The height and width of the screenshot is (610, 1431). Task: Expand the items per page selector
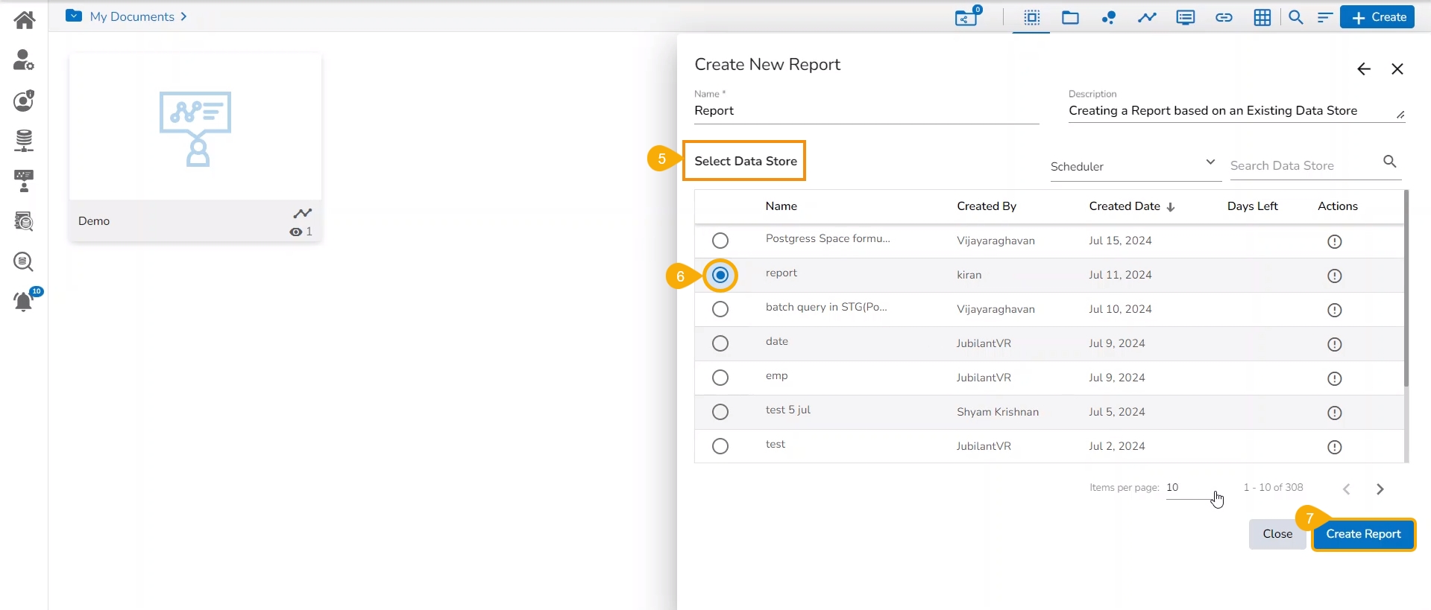pos(1193,488)
